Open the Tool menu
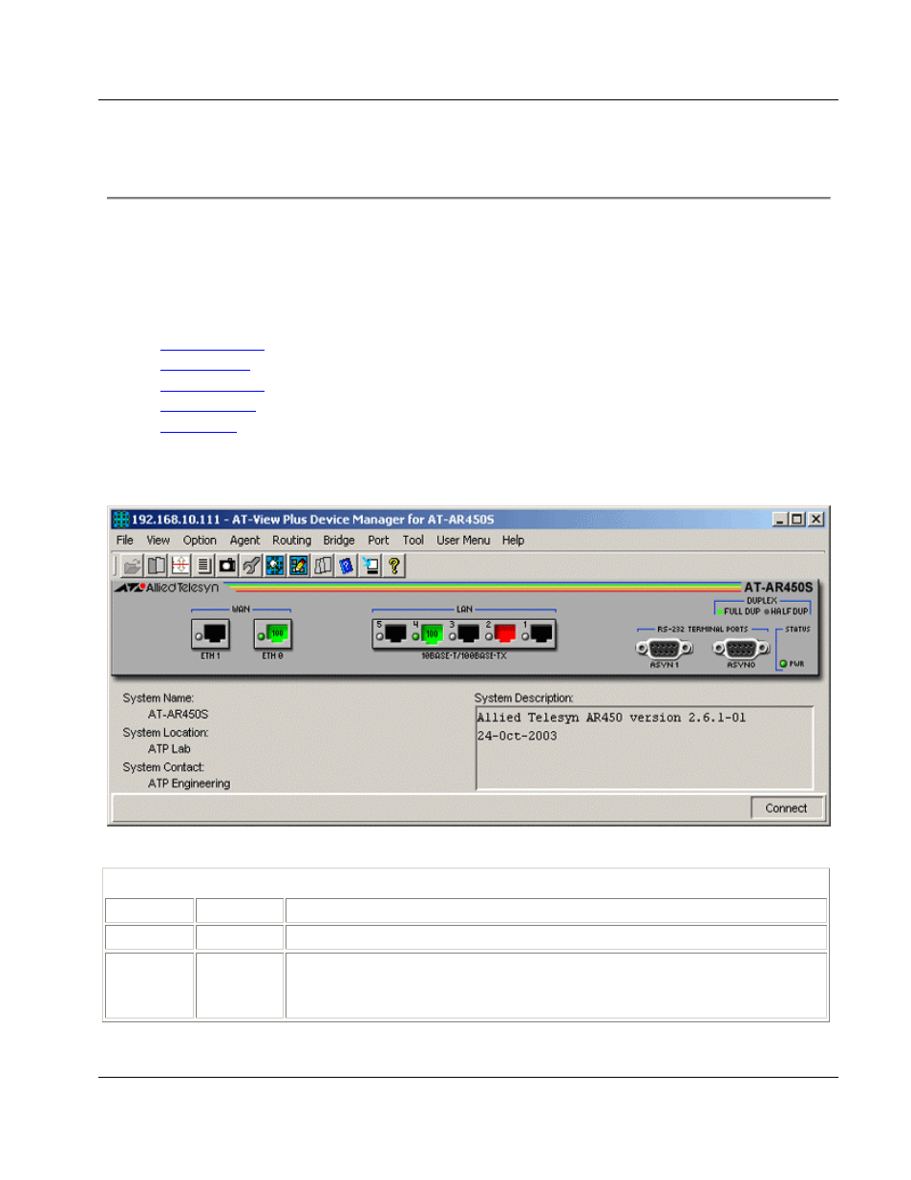911x1180 pixels. click(x=413, y=540)
